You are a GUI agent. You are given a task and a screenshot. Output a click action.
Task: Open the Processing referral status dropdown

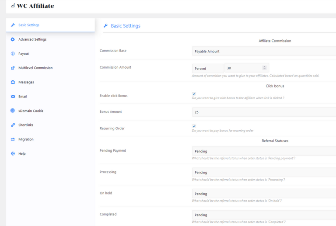pos(264,172)
